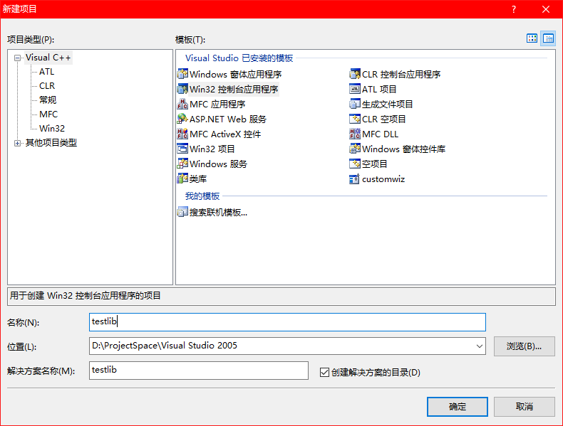This screenshot has height=426, width=563.
Task: Collapse the Visual C++ tree node
Action: pos(18,58)
